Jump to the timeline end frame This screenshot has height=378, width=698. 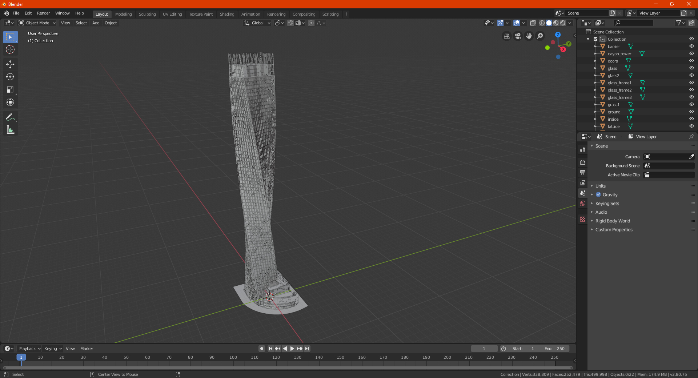tap(307, 349)
